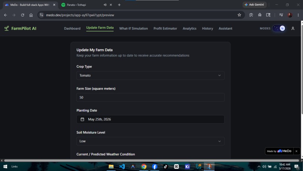Click the screenshot capture extension icon

click(251, 15)
